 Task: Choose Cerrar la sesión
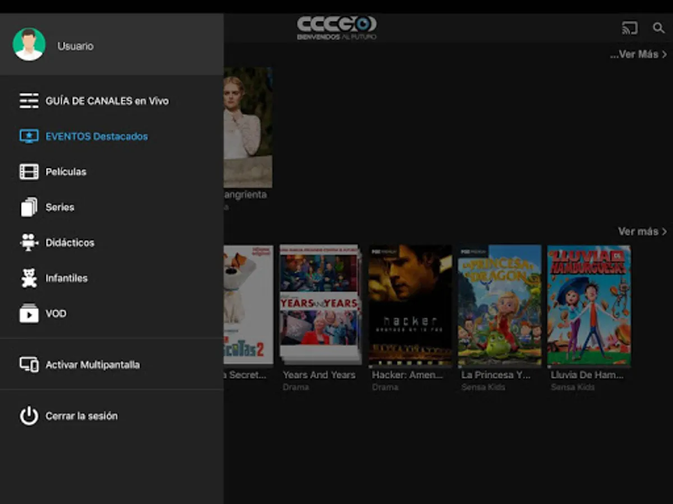tap(81, 416)
